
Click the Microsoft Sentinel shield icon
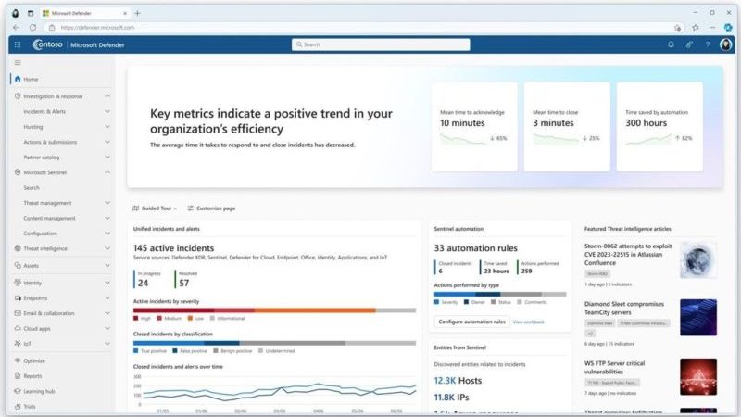18,172
